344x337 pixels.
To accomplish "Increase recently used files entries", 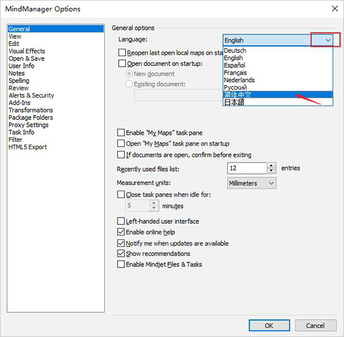I will point(271,166).
